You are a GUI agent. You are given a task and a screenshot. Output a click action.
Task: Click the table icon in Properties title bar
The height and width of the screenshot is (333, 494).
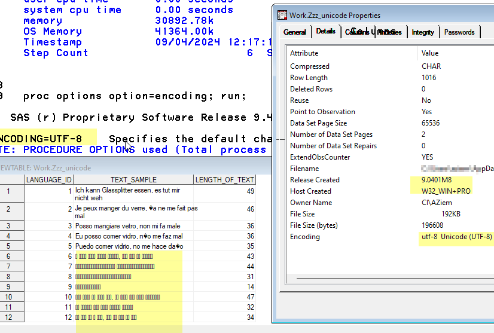coord(280,16)
